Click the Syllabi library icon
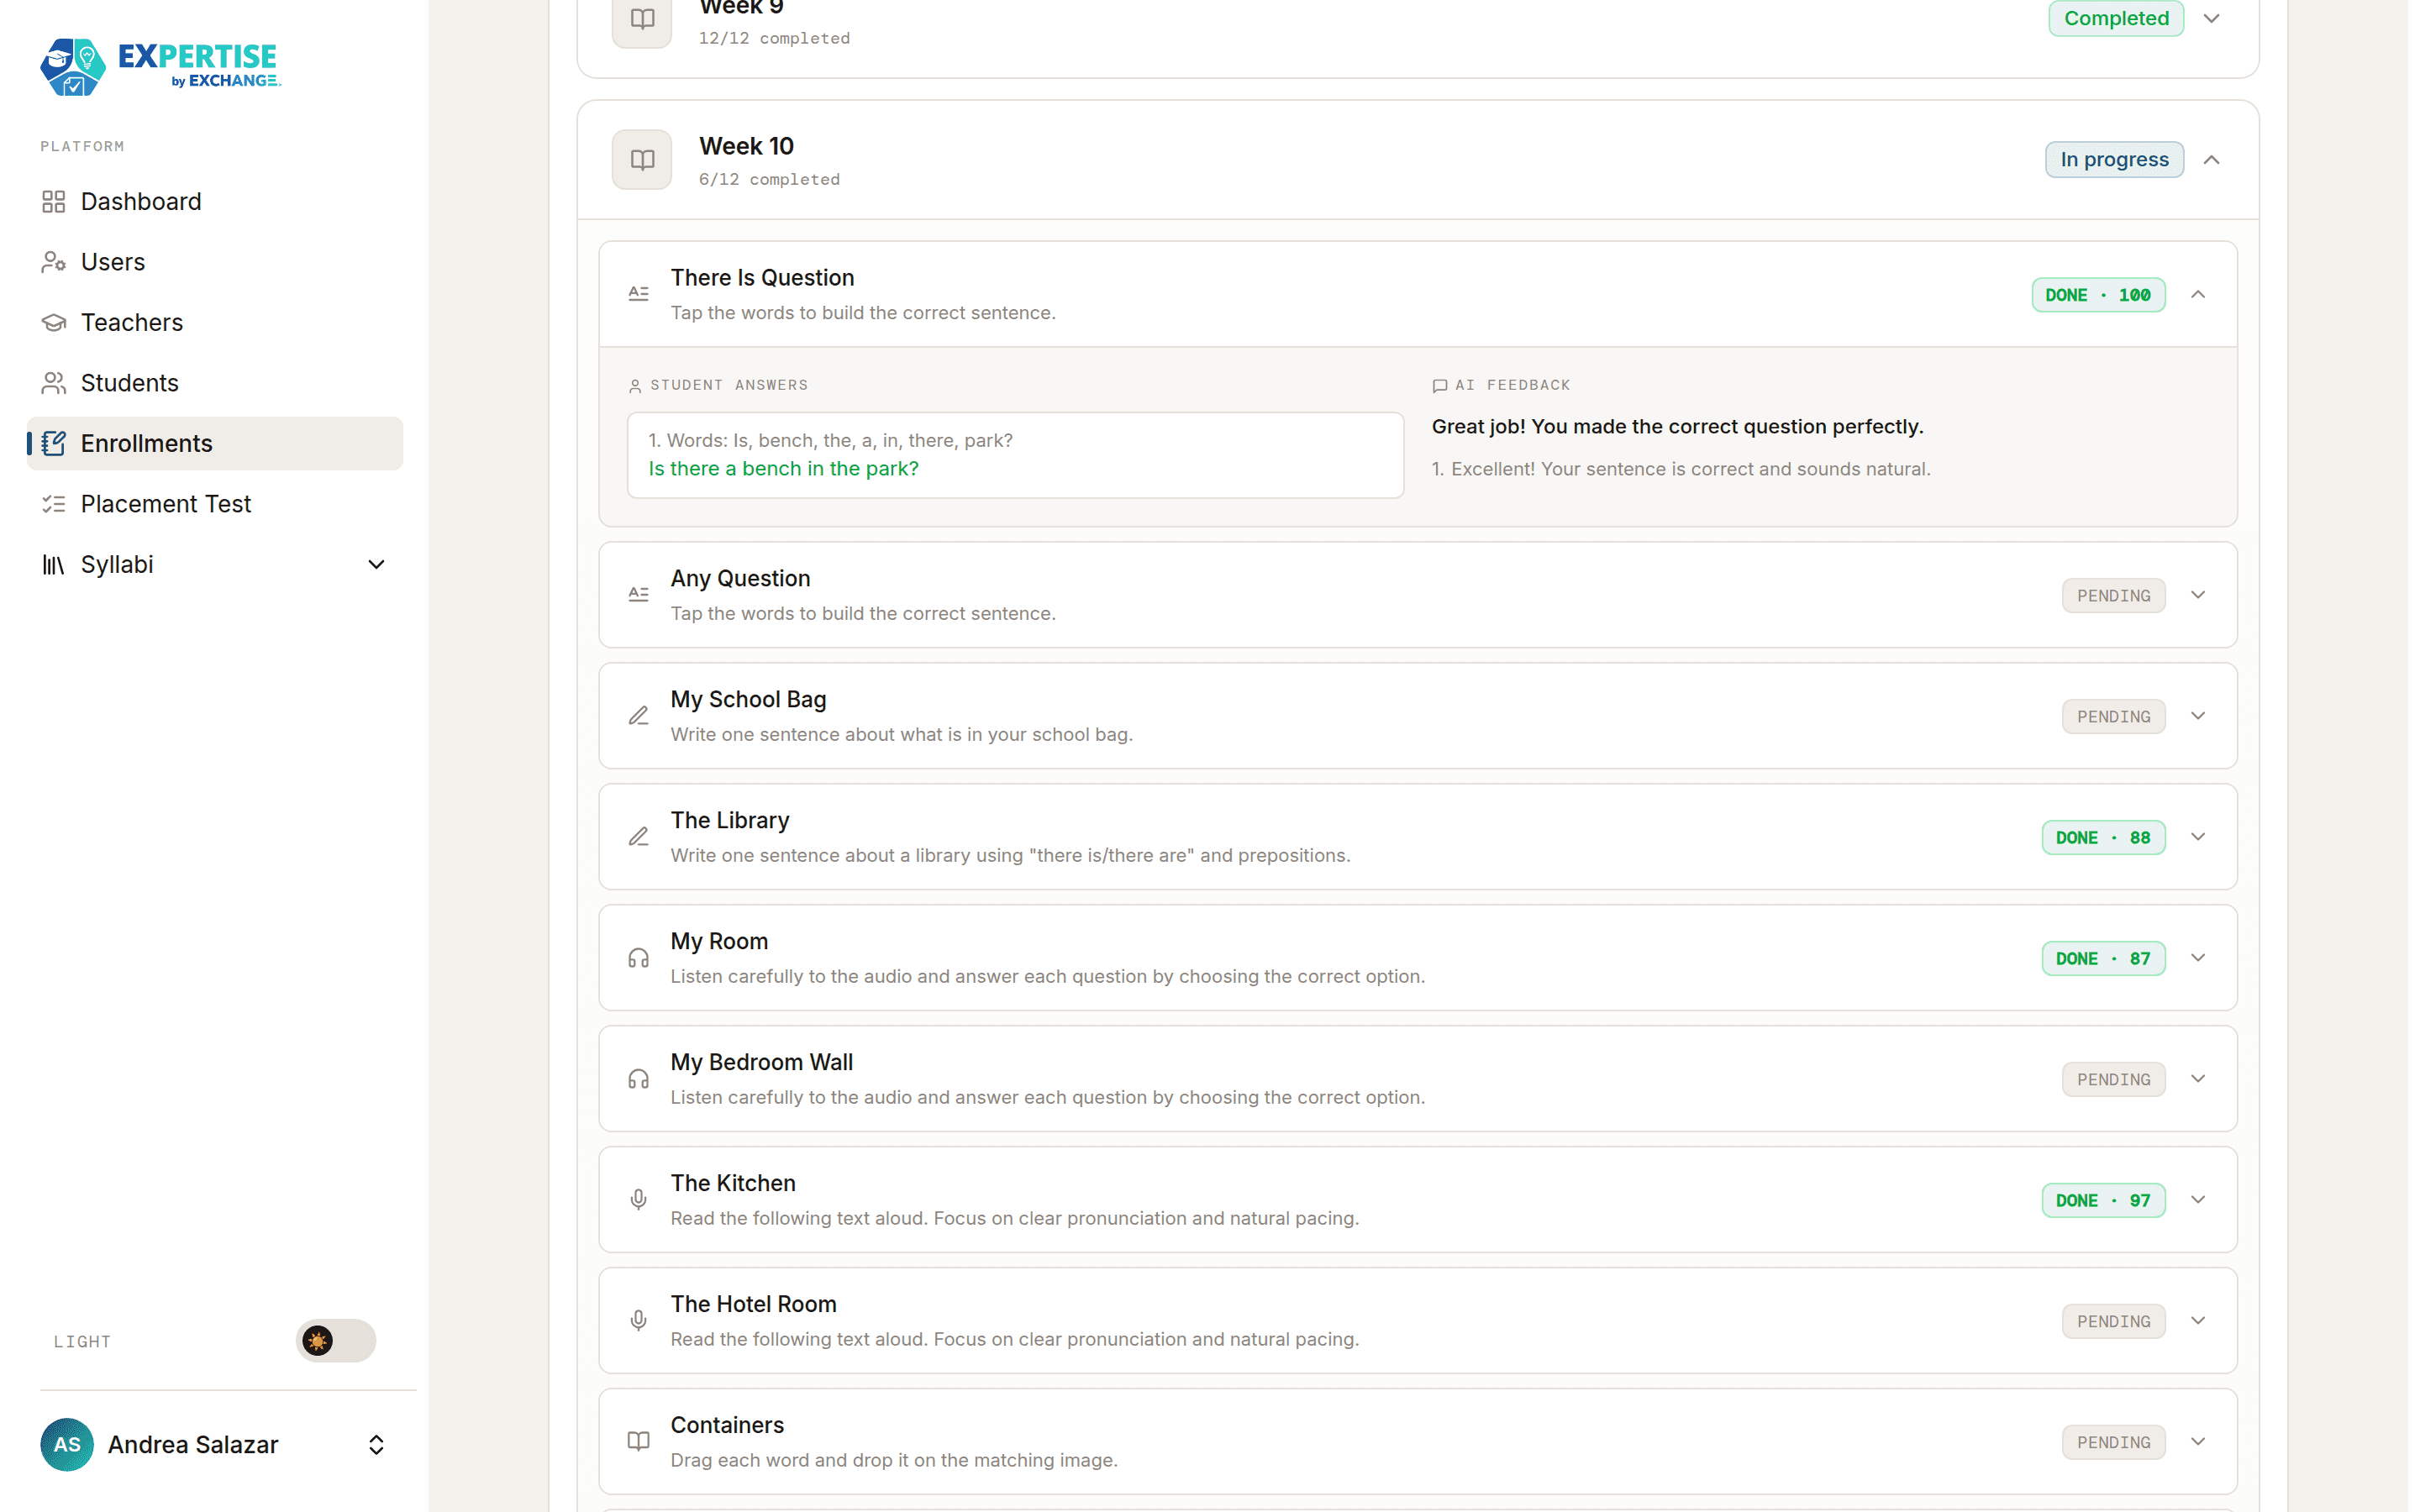The width and height of the screenshot is (2420, 1512). 54,565
